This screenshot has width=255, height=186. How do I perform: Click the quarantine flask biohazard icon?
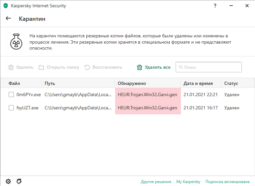16,42
